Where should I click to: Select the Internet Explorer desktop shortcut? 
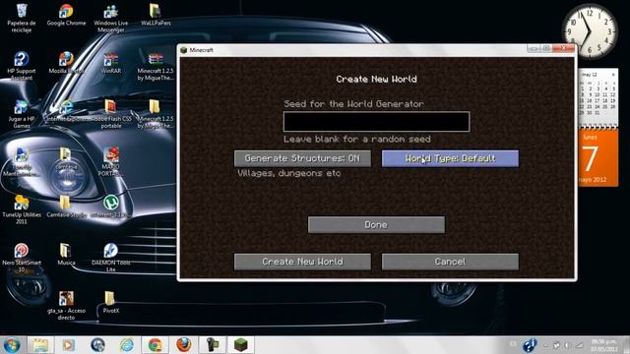point(66,111)
